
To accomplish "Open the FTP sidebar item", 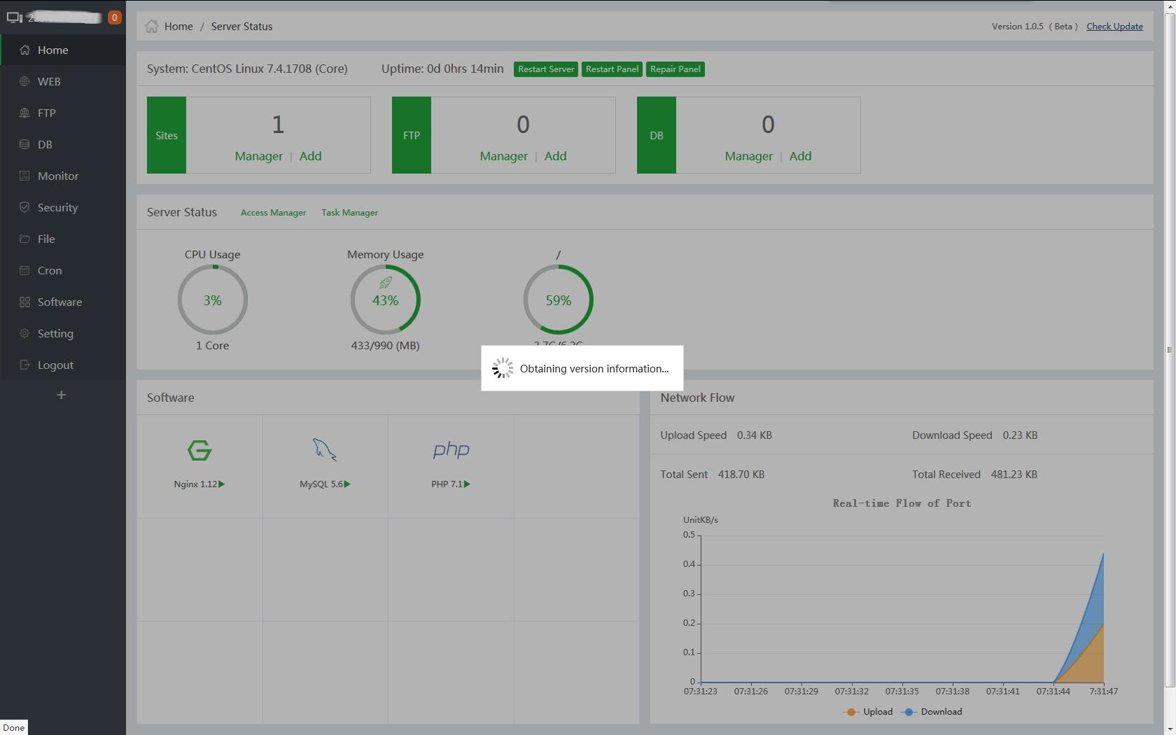I will 63,113.
